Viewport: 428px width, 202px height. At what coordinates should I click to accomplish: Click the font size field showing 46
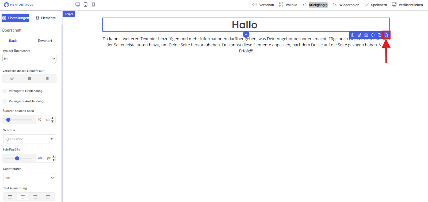coord(40,158)
